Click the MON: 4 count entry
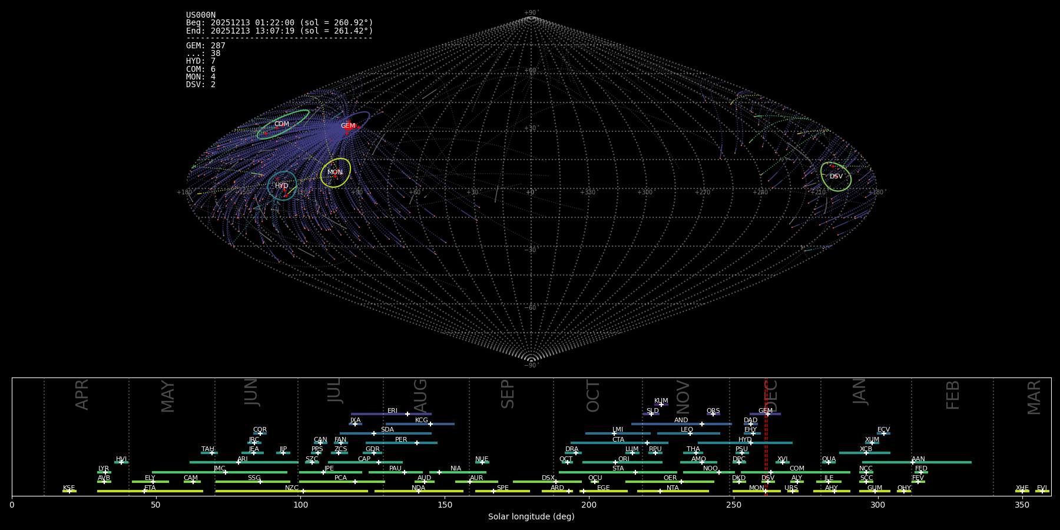The width and height of the screenshot is (1060, 530). pyautogui.click(x=201, y=77)
